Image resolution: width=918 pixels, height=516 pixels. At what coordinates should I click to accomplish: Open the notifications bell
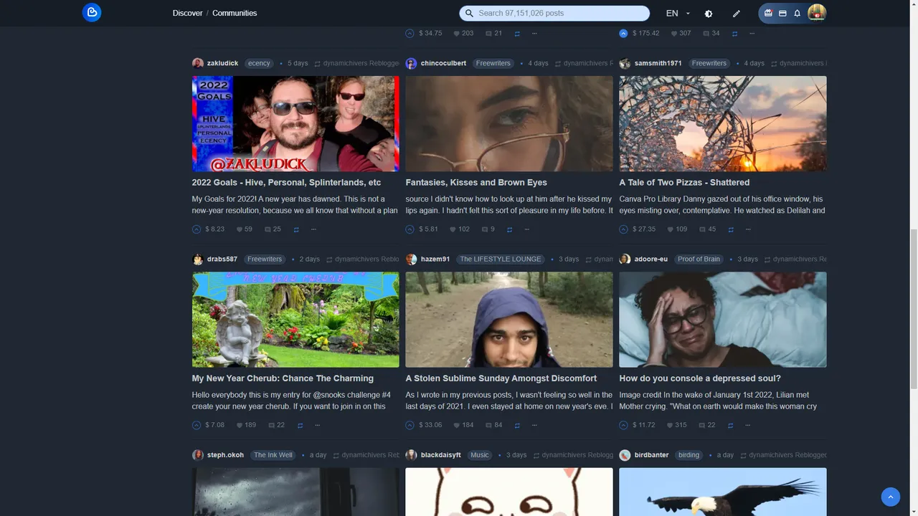[x=797, y=13]
